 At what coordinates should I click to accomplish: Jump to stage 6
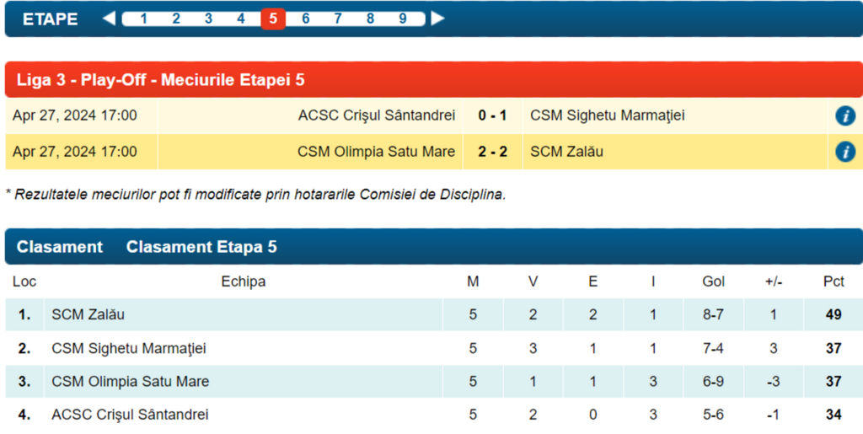[x=305, y=19]
